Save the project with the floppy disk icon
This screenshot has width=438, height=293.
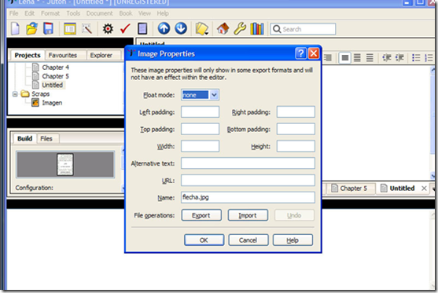[x=48, y=29]
